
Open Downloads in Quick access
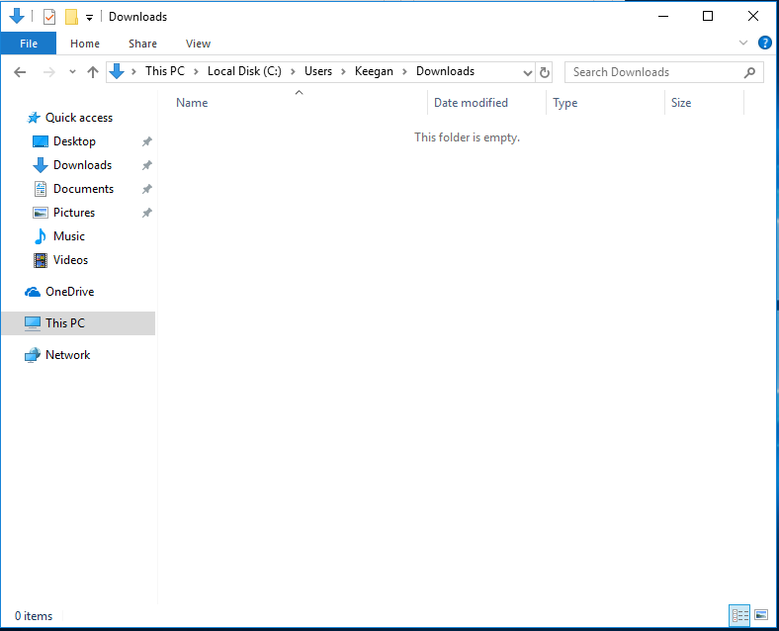(82, 165)
